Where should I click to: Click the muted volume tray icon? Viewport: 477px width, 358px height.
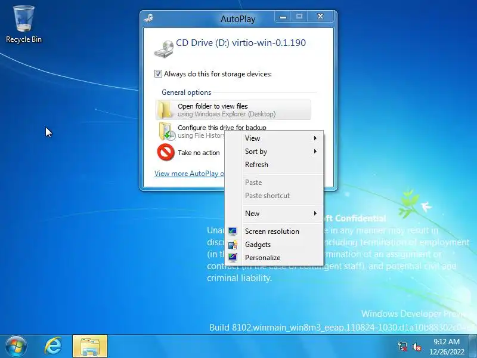(x=416, y=347)
